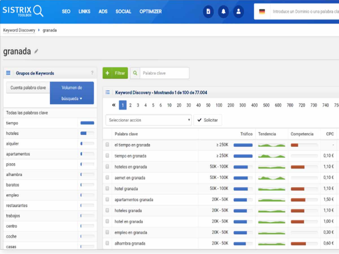Tick the alhambra granada row checkbox
The image size is (339, 254).
107,243
